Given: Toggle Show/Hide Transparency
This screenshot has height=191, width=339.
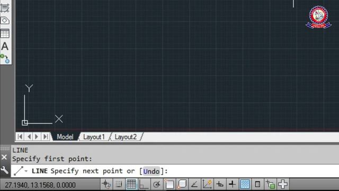Looking at the screenshot, I should pyautogui.click(x=245, y=184).
